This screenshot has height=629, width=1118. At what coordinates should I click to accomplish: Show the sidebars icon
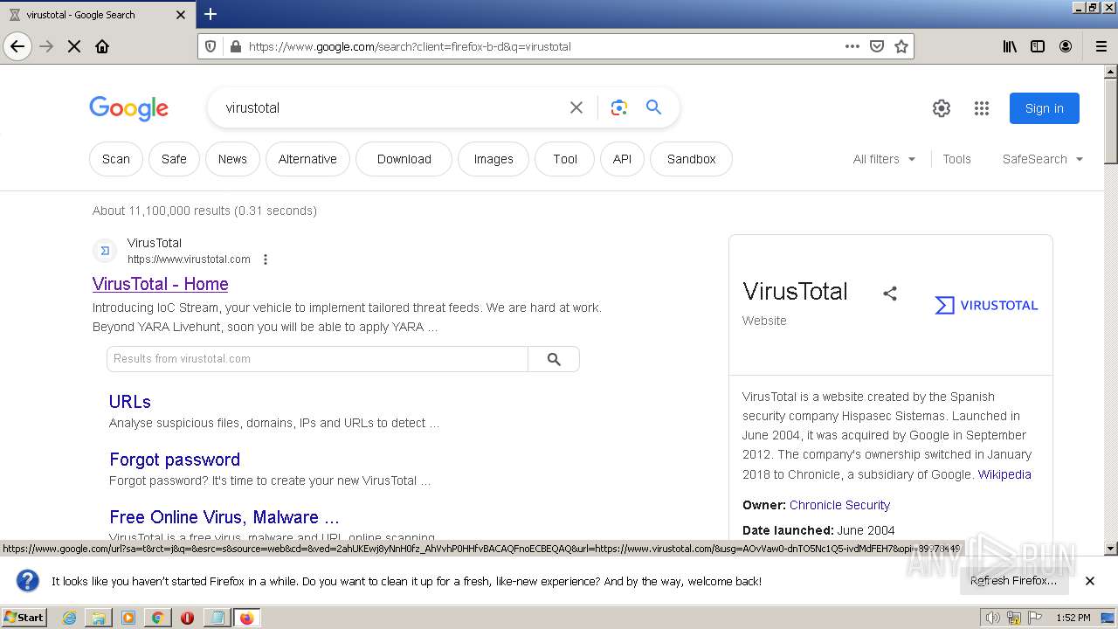click(1038, 46)
